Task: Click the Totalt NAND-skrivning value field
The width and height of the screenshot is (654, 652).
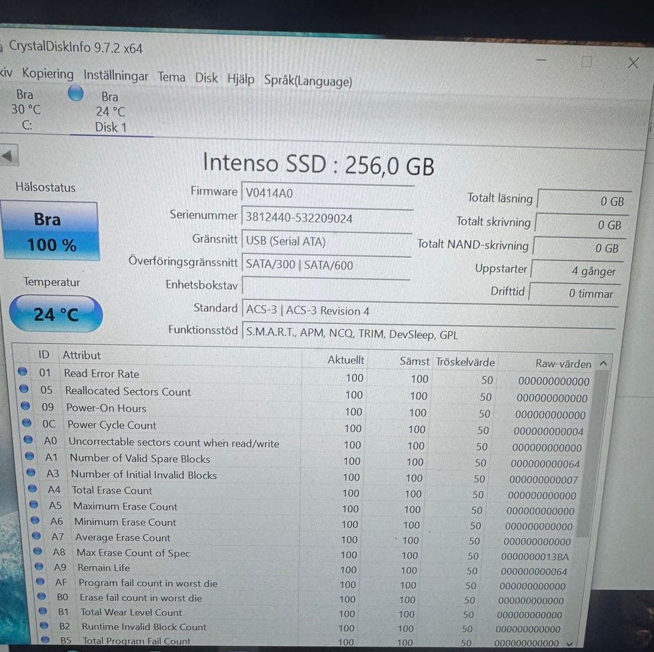Action: pyautogui.click(x=579, y=248)
